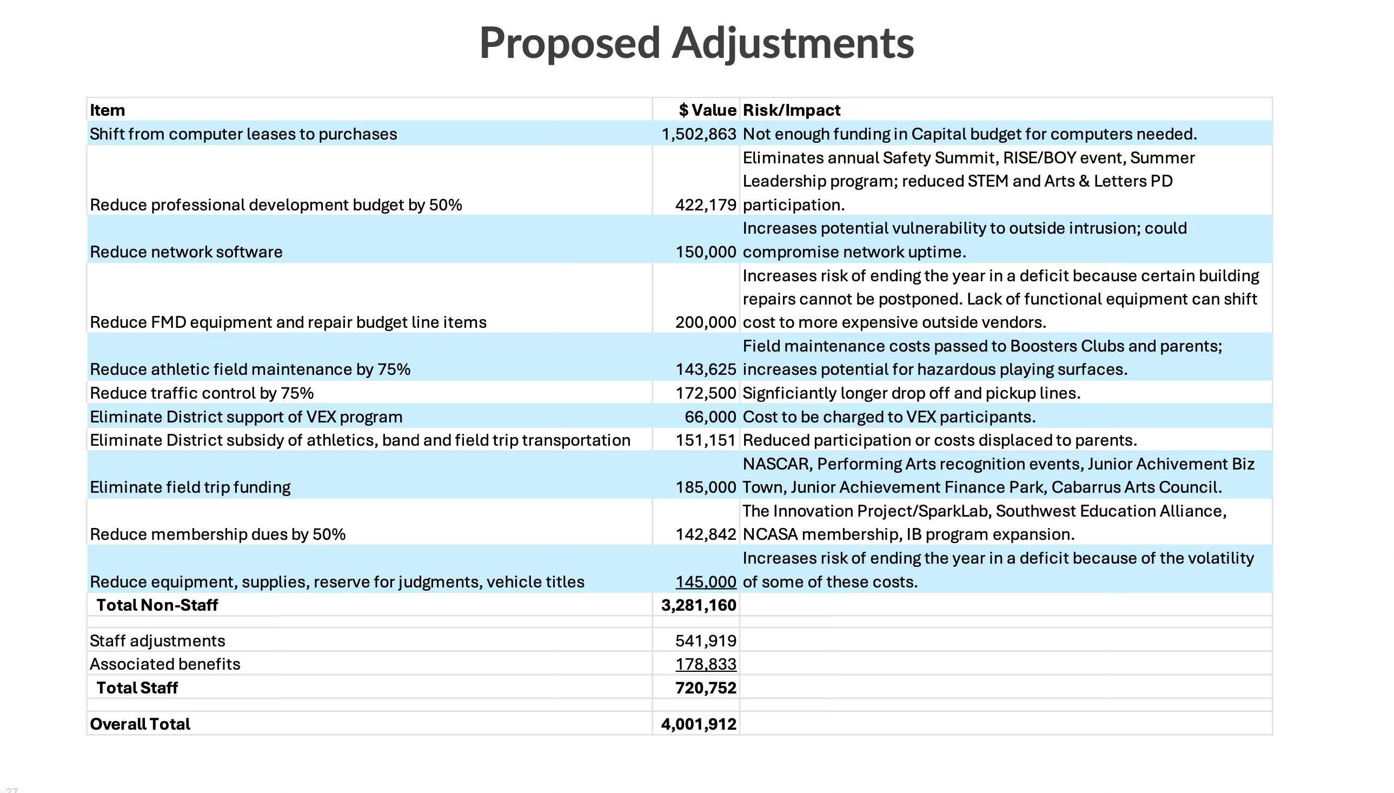Select the 1,502,863 value cell
This screenshot has width=1394, height=793.
[699, 134]
